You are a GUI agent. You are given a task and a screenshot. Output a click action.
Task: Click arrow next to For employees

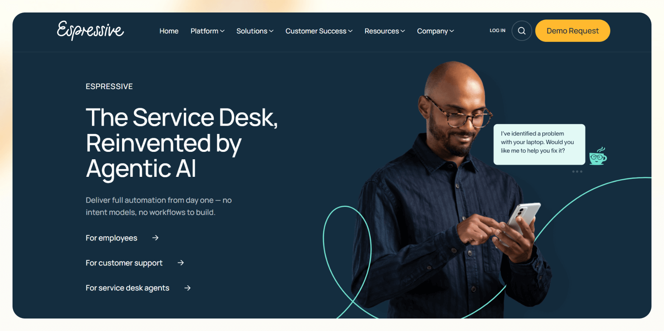coord(155,238)
